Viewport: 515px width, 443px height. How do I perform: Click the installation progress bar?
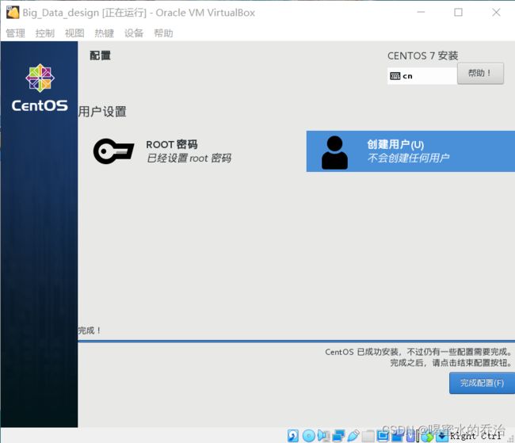[296, 341]
